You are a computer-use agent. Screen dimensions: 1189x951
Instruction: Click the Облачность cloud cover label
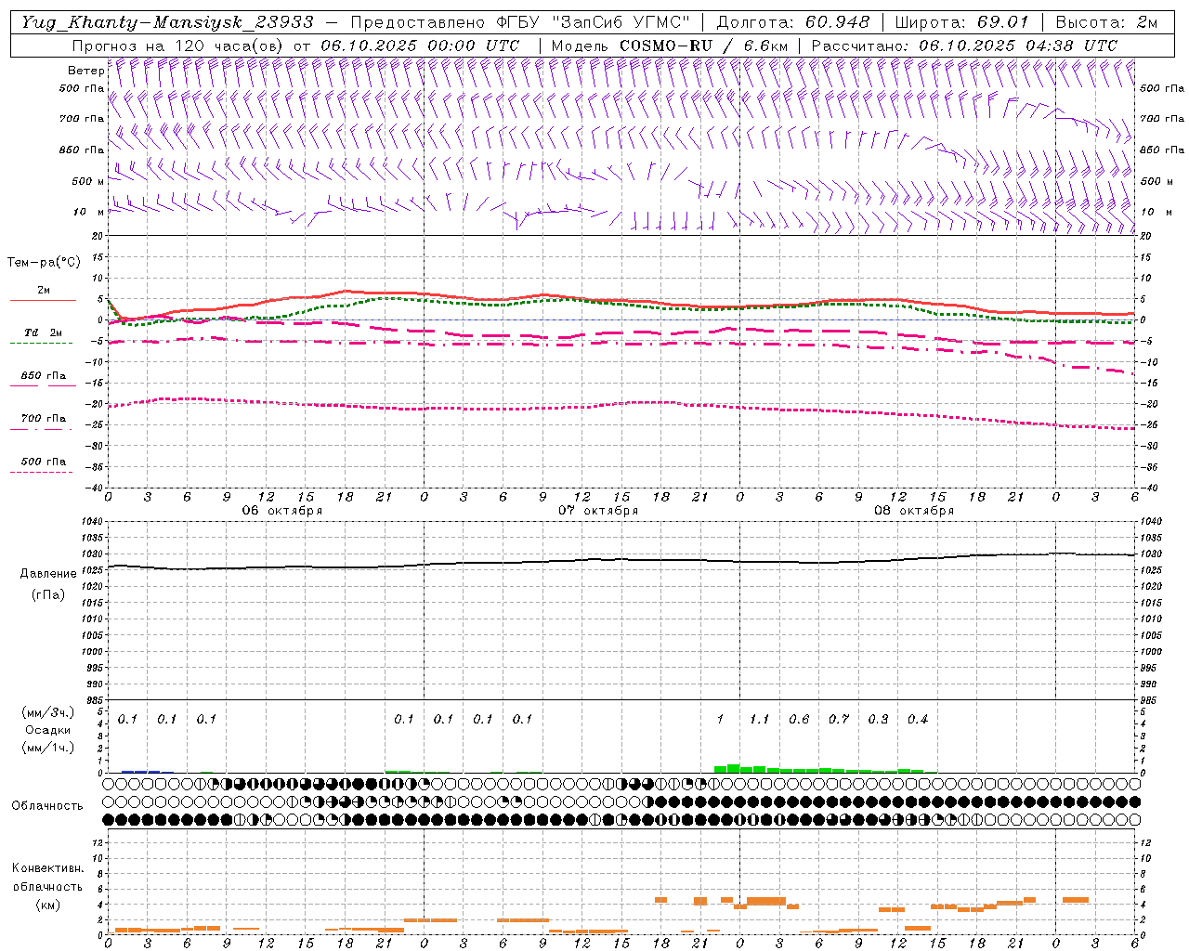(47, 806)
